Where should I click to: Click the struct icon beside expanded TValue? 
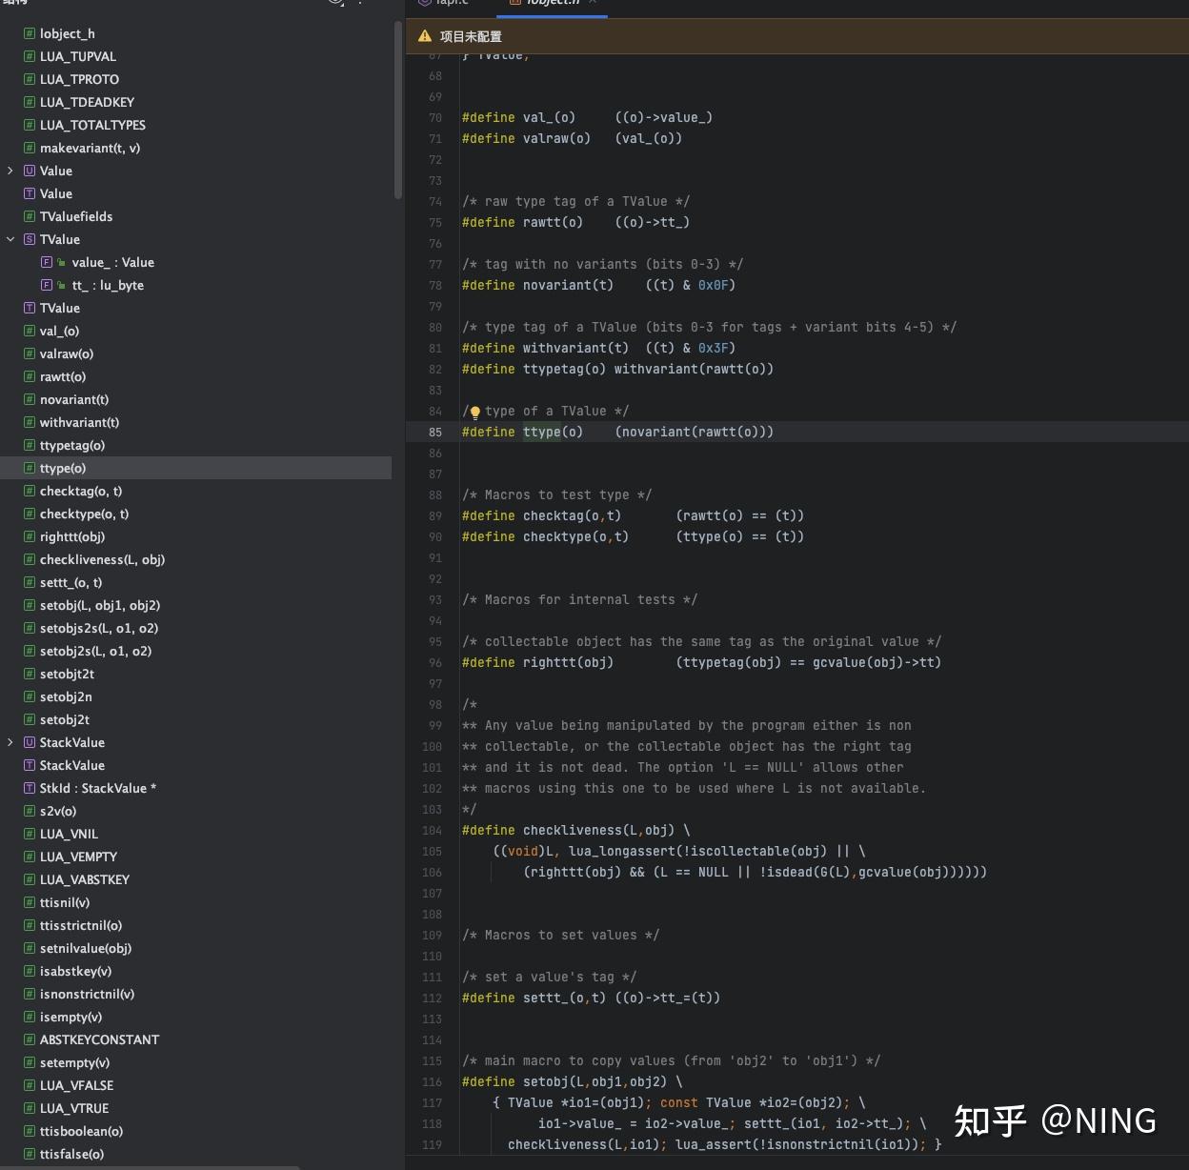tap(30, 239)
